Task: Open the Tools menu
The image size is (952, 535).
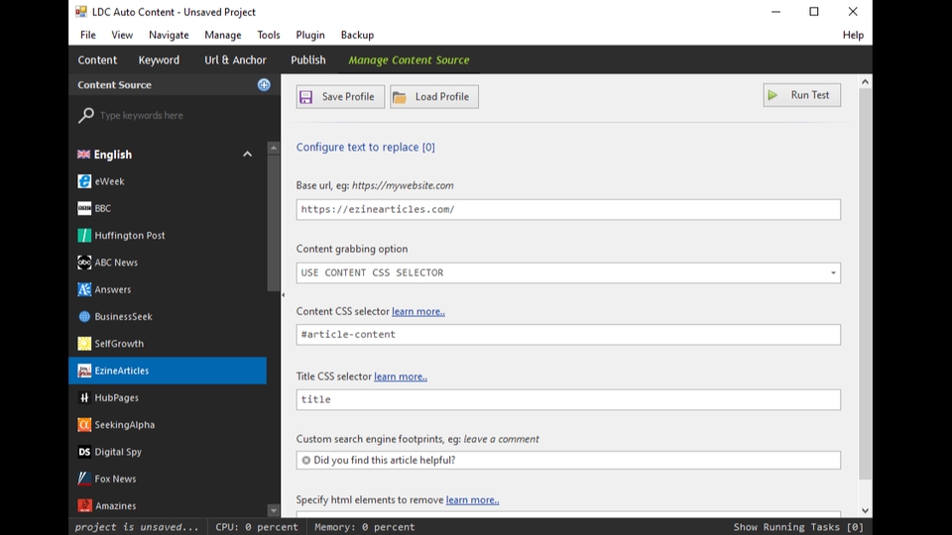Action: point(269,36)
